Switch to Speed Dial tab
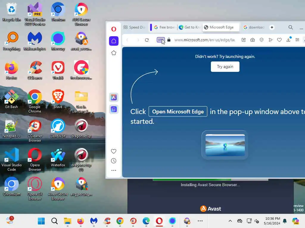The image size is (305, 228). coord(134,27)
